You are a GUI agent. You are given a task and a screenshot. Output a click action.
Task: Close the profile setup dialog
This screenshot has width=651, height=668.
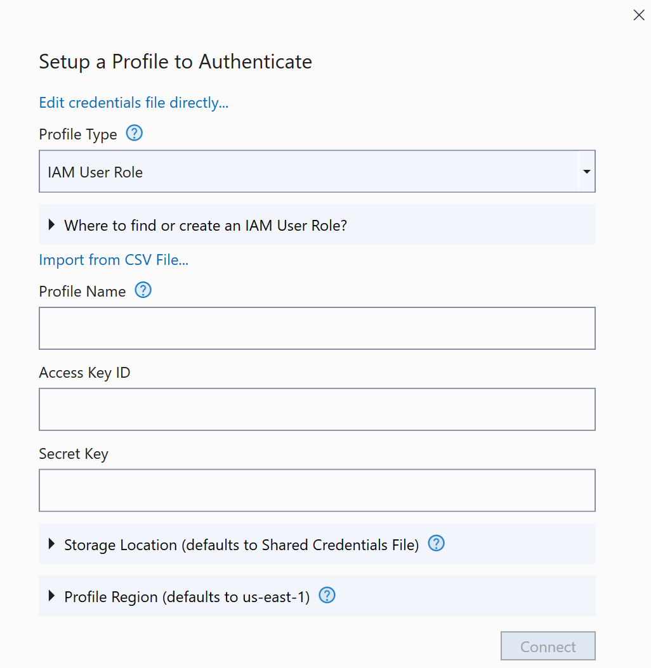pyautogui.click(x=638, y=15)
